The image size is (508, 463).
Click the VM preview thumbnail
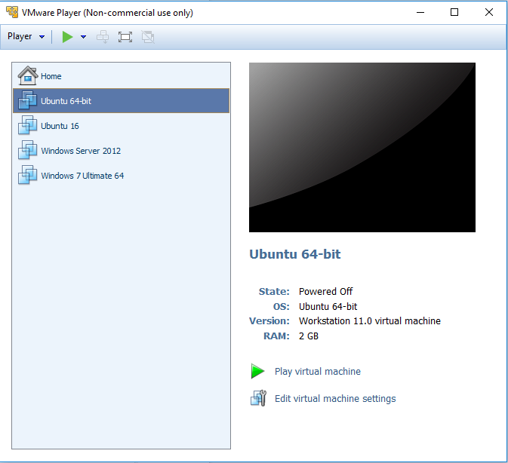click(x=362, y=148)
